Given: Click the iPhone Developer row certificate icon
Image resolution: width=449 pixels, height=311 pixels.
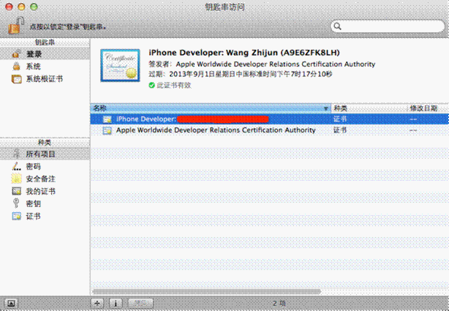Looking at the screenshot, I should click(x=107, y=119).
